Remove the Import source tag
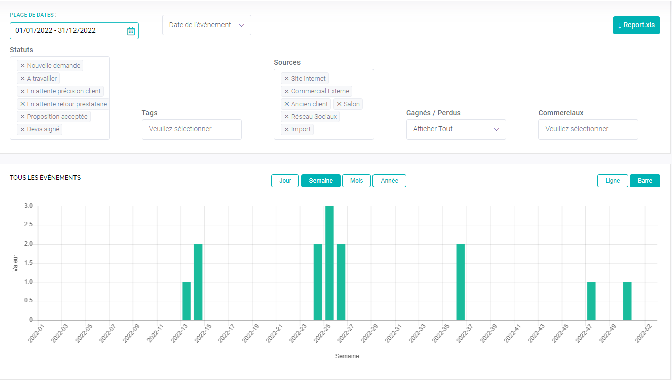 point(286,129)
